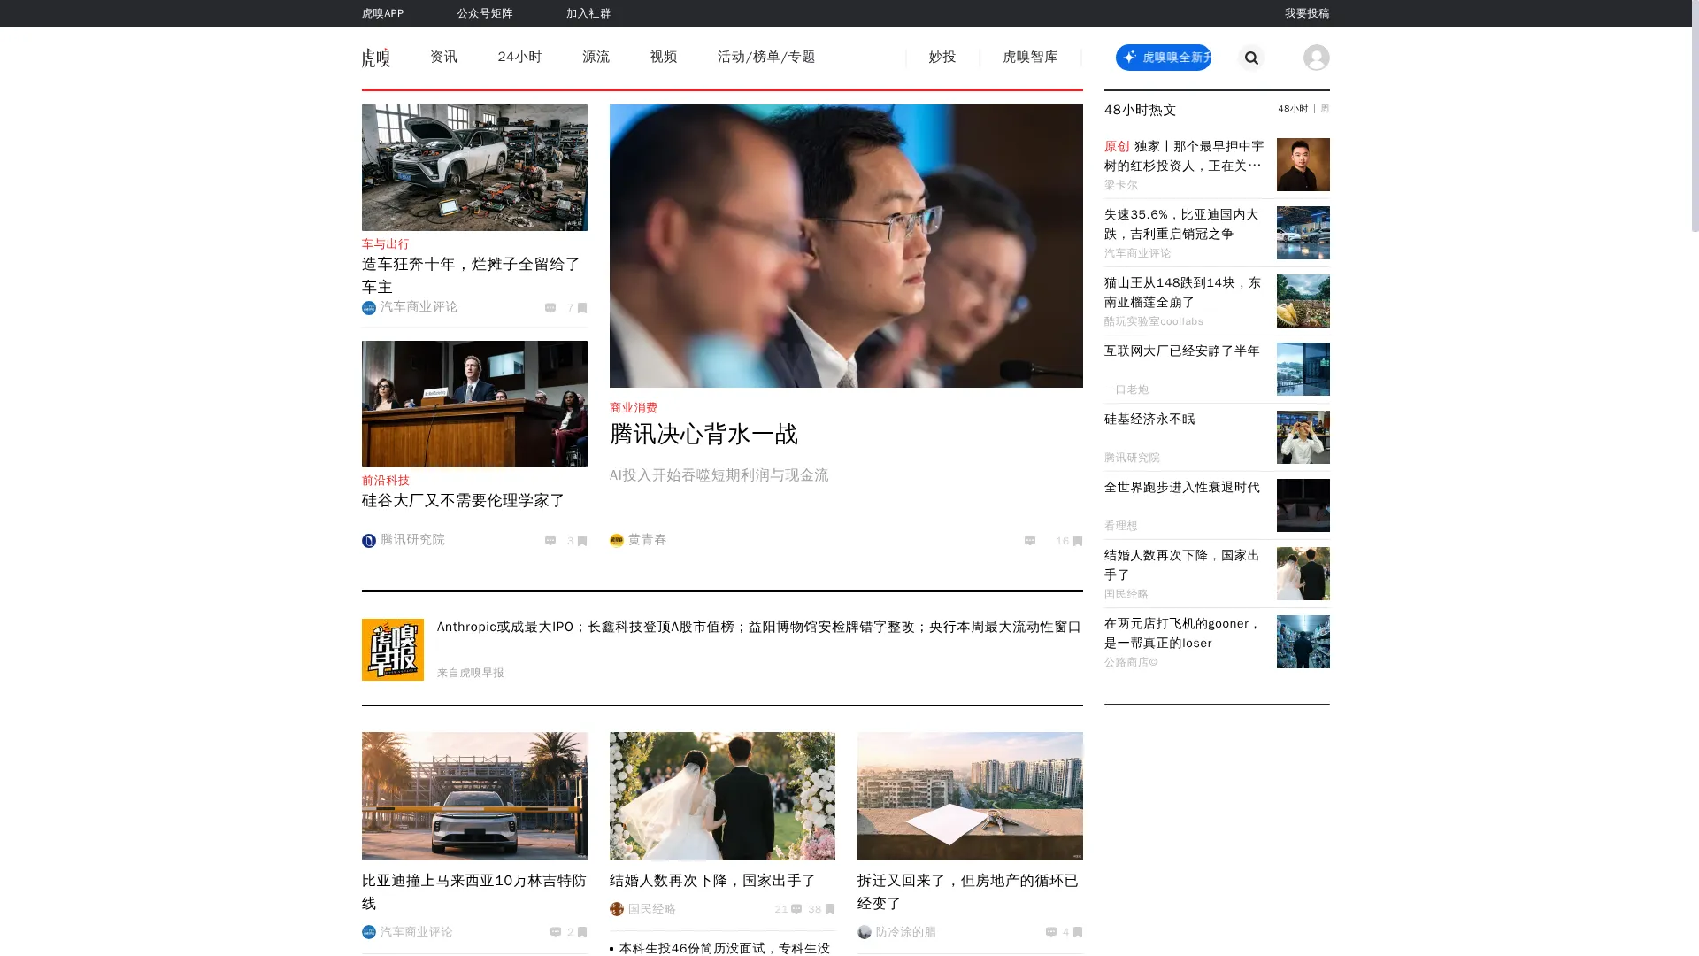Click 汽车商业评论 avatar under 比亚迪 article

pyautogui.click(x=369, y=932)
